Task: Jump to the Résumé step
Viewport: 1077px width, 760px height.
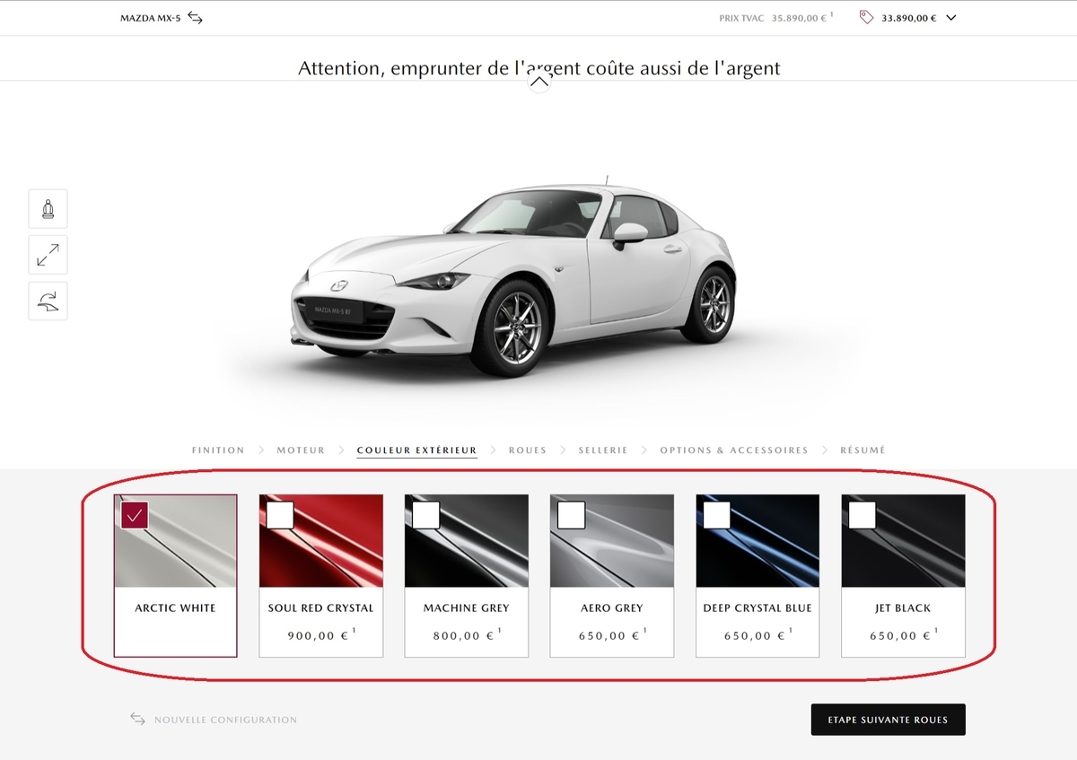Action: pos(862,450)
